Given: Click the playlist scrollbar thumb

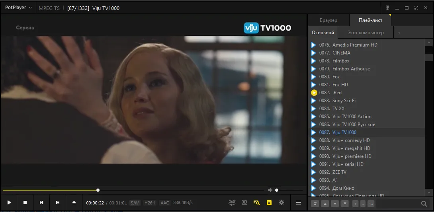Looking at the screenshot, I should pyautogui.click(x=429, y=57).
